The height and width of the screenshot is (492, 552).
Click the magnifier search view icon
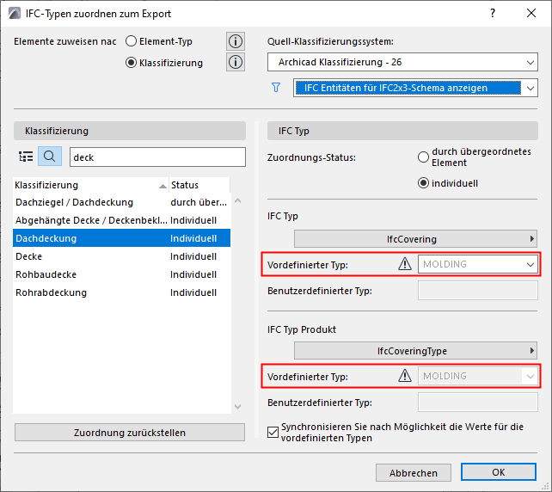tap(50, 157)
